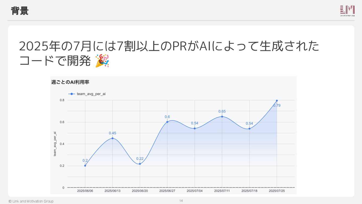Click the vertical team_avg_per_ai axis label
The image size is (362, 204).
pyautogui.click(x=55, y=144)
